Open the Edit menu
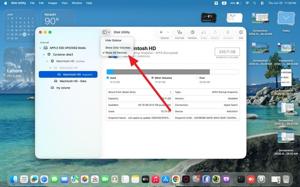 tap(41, 3)
